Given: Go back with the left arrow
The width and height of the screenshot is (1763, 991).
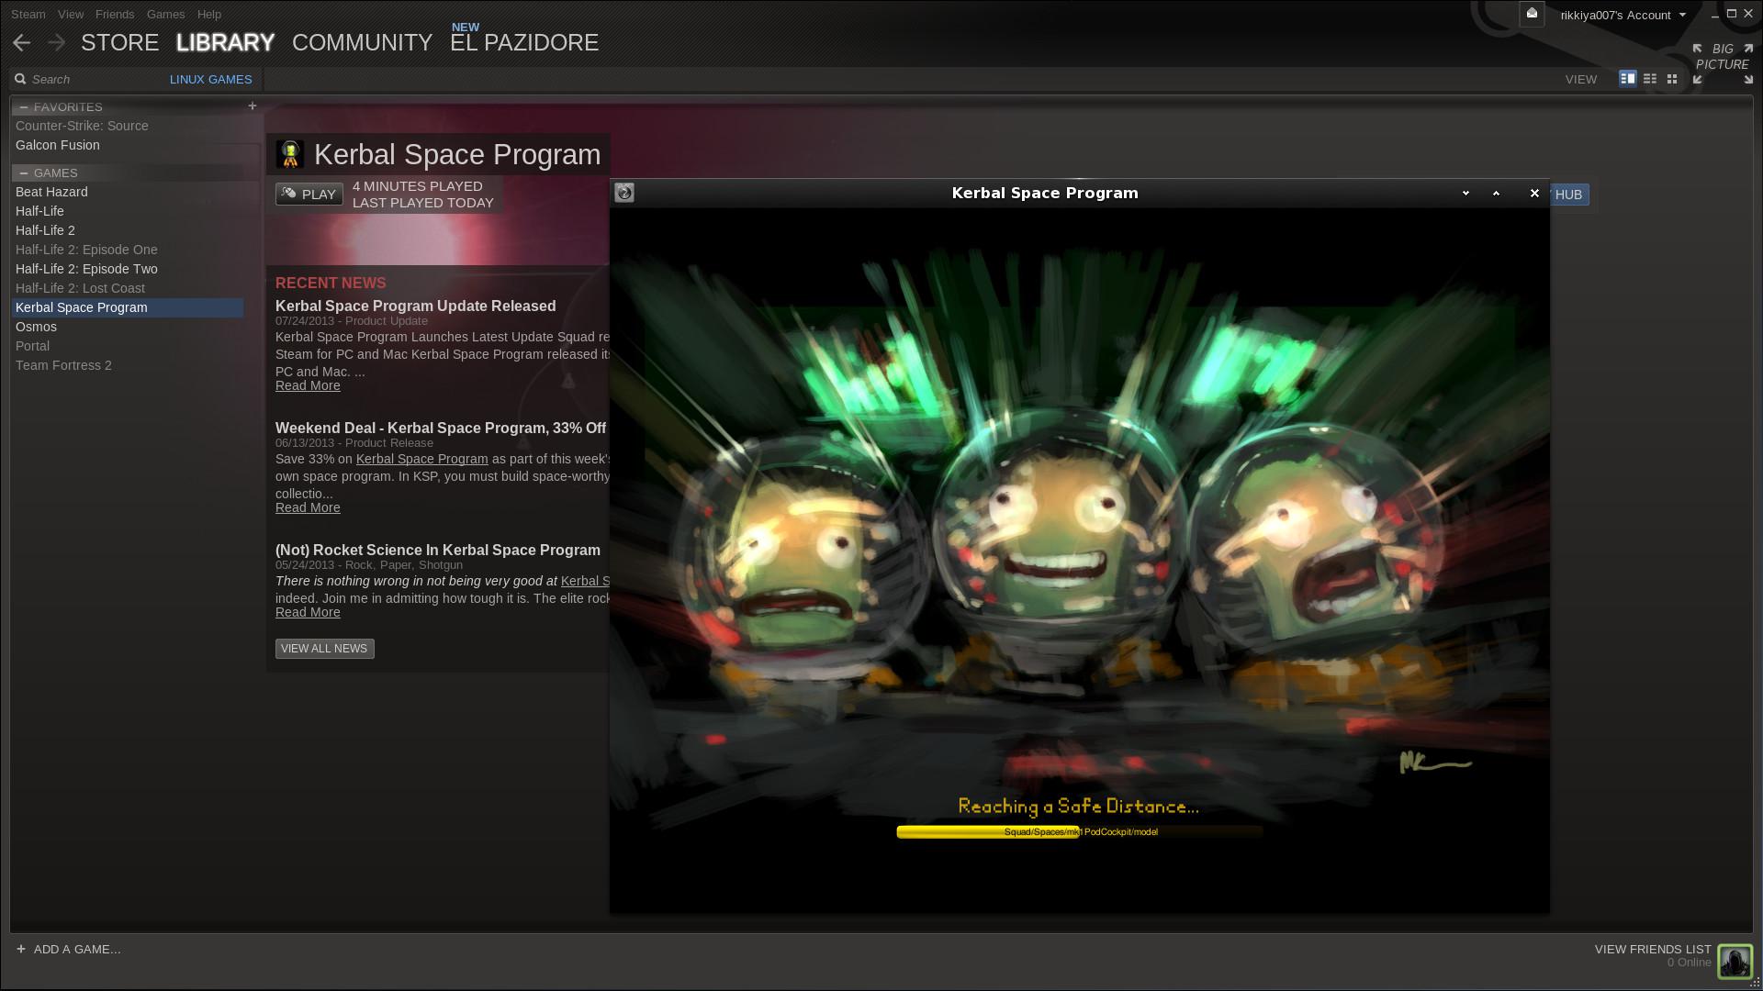Looking at the screenshot, I should (22, 43).
